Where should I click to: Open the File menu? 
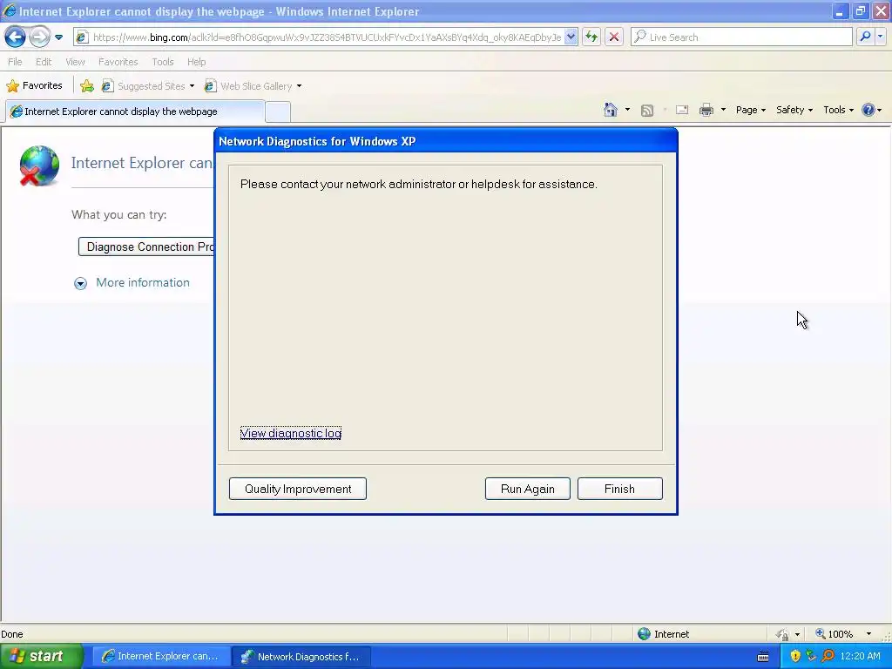(x=16, y=62)
